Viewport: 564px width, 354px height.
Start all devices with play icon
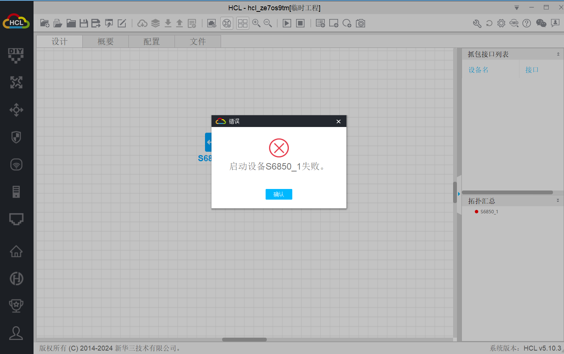(287, 23)
